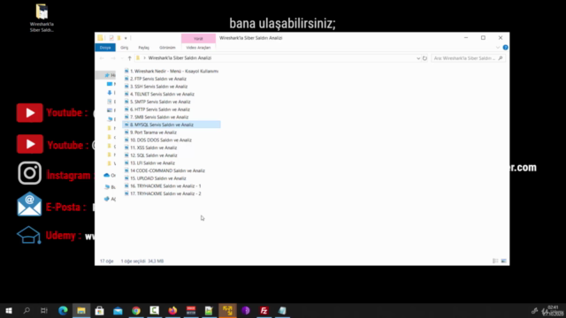Select OneDrive in the navigation pane

coord(110,175)
